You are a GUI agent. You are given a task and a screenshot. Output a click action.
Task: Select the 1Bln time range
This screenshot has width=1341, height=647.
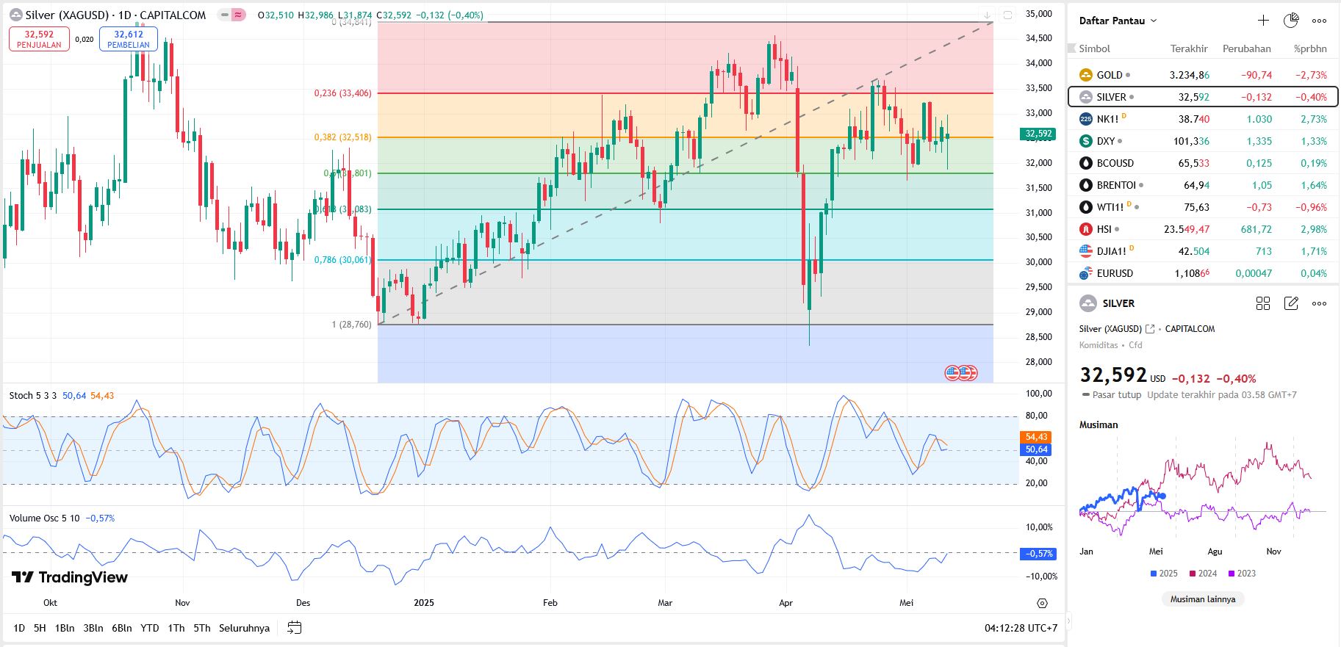(x=65, y=628)
